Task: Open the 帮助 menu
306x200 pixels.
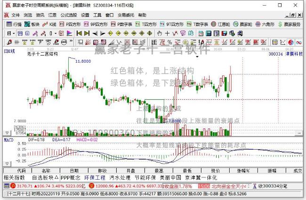Action: [x=142, y=15]
